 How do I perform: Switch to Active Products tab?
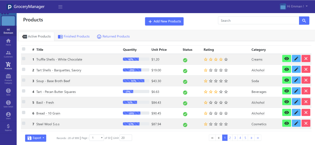click(36, 36)
